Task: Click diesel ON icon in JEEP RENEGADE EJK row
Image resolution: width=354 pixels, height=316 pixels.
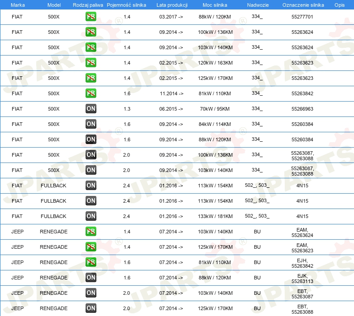Action: coord(91,278)
